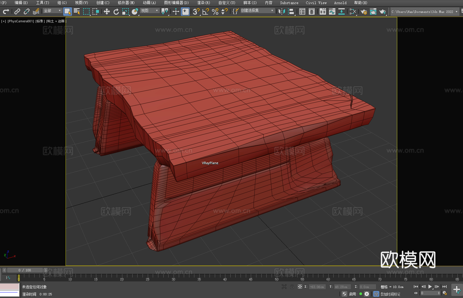Viewport: 463px width, 298px height.
Task: Open Time Configuration clock icon
Action: (x=445, y=293)
